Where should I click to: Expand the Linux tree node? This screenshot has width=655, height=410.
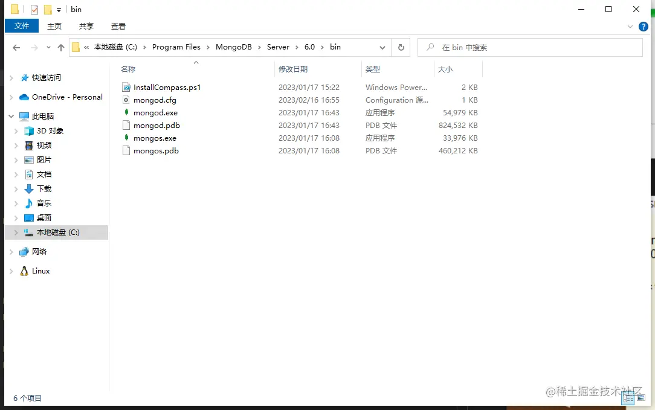(11, 271)
